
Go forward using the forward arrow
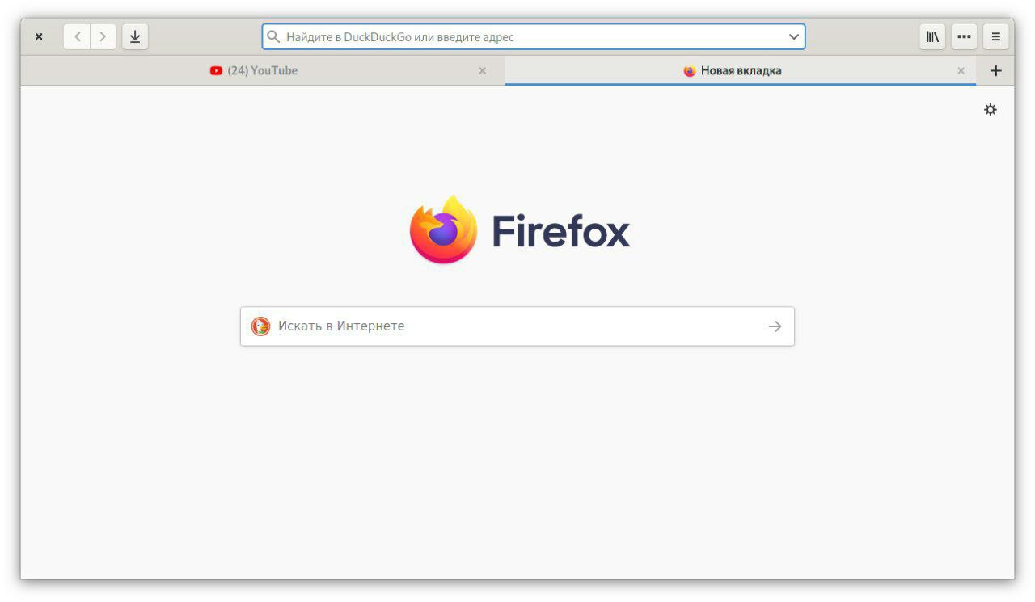[103, 36]
